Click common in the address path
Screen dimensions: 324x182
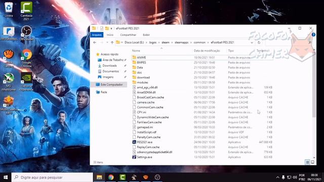click(199, 42)
